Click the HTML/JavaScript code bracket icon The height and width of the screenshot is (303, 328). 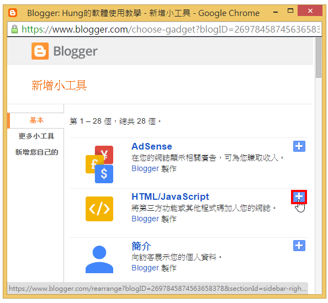click(x=99, y=209)
